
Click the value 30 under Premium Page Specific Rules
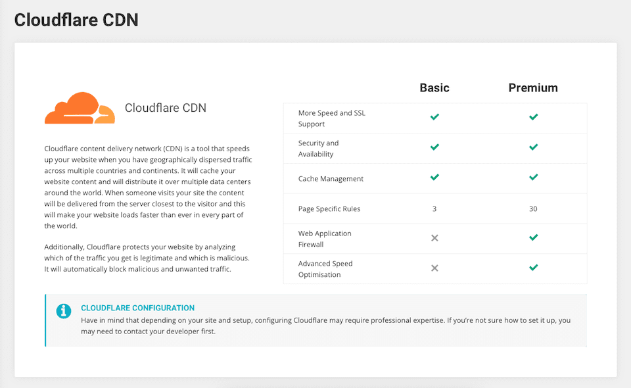coord(533,208)
